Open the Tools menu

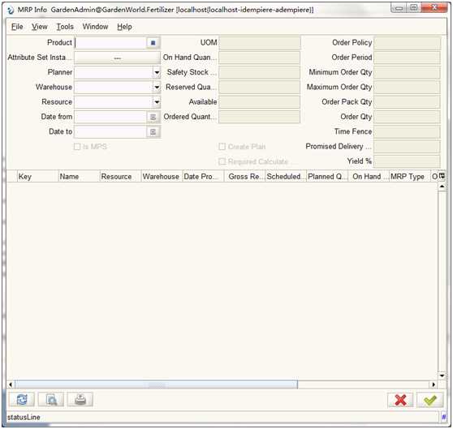point(65,27)
